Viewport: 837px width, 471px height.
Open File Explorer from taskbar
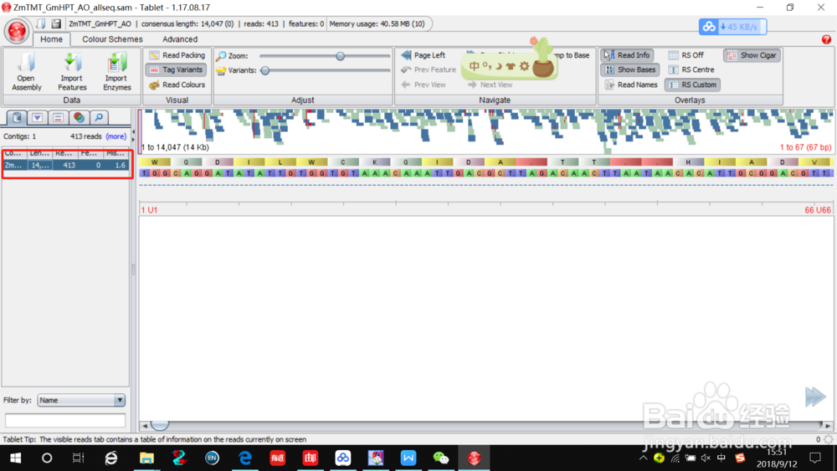(x=146, y=458)
